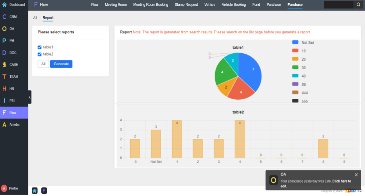Image resolution: width=365 pixels, height=196 pixels.
Task: Collapse the left sidebar with arrow handle
Action: (30, 97)
